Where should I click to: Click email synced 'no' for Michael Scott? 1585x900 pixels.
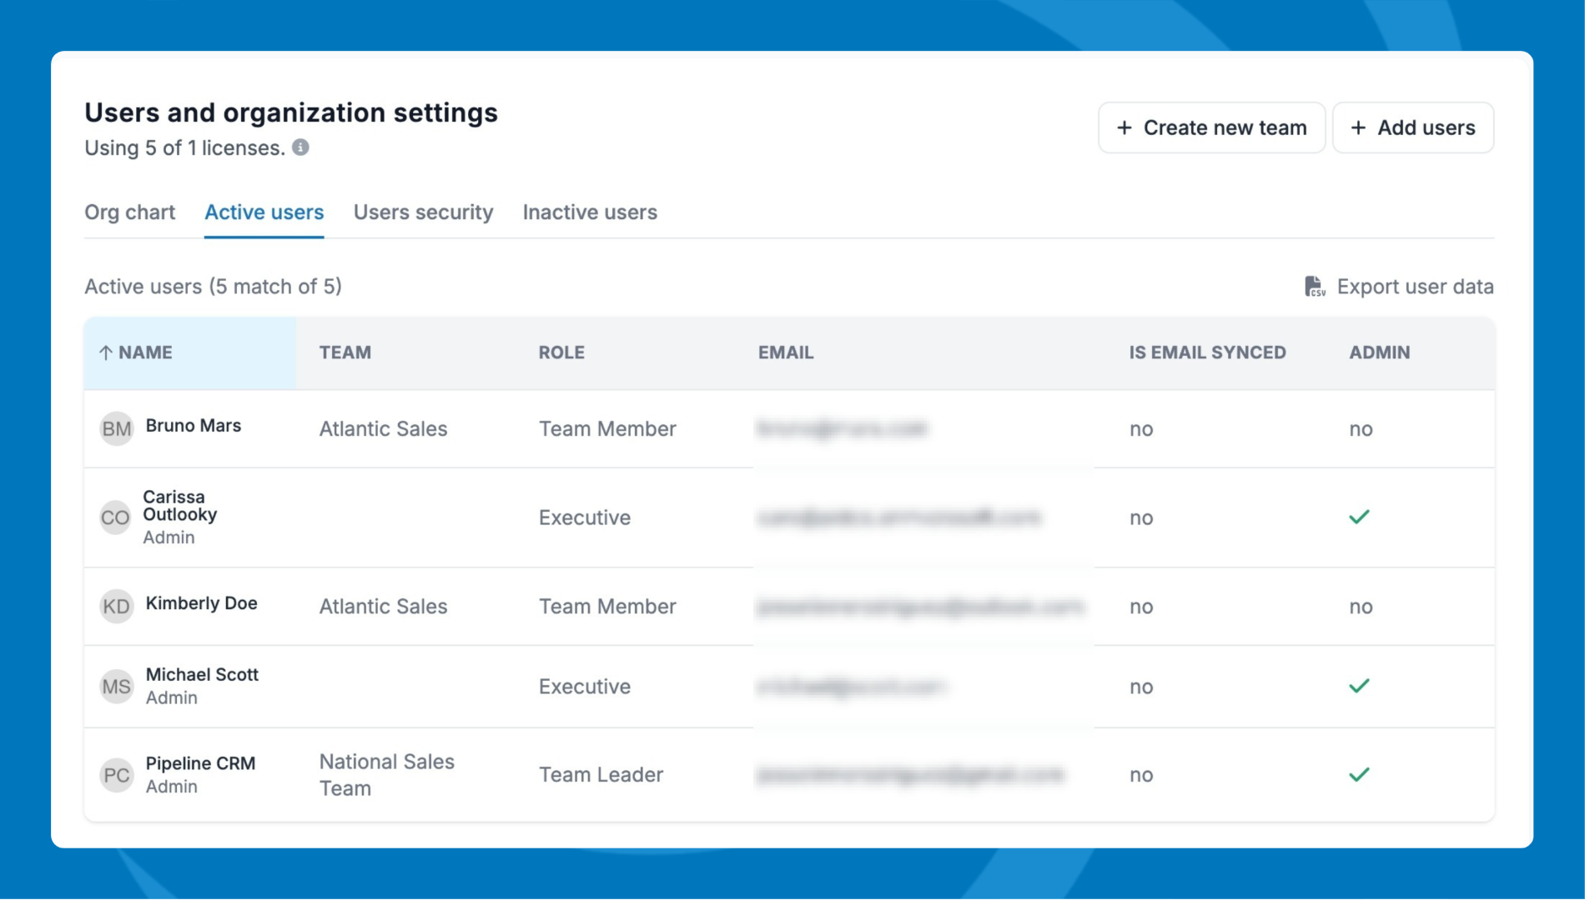[1141, 687]
